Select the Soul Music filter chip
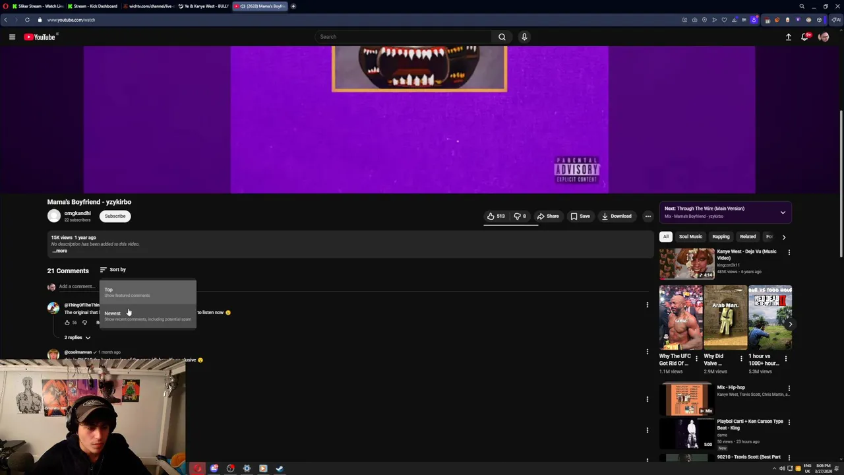Image resolution: width=844 pixels, height=475 pixels. point(690,237)
